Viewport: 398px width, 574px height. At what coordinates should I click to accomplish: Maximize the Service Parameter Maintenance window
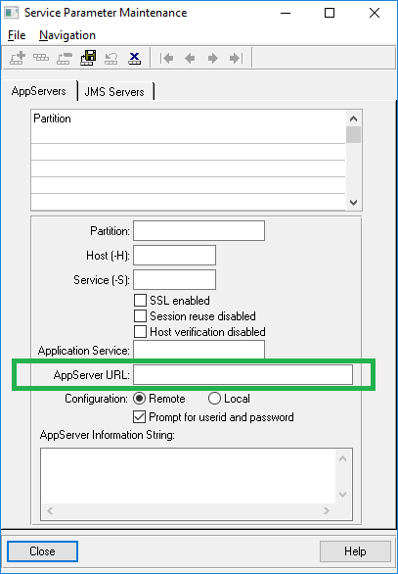330,13
